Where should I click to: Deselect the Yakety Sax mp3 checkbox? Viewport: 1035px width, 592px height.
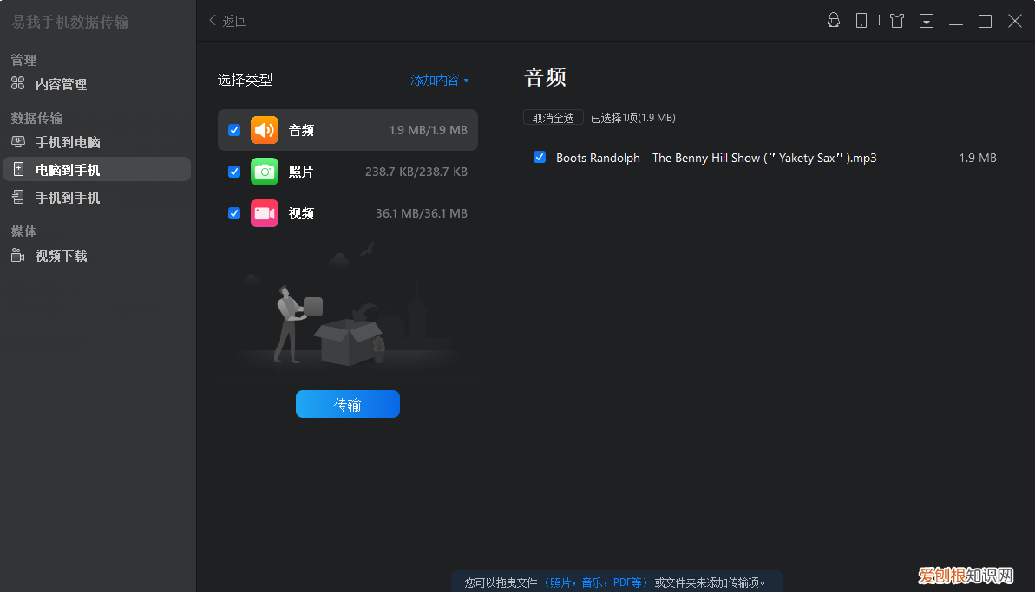tap(540, 157)
